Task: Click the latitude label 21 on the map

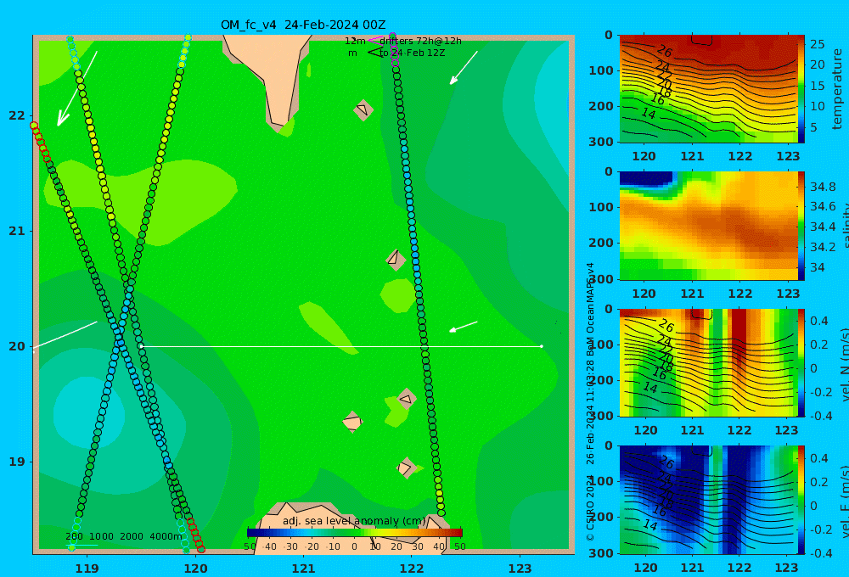Action: point(16,231)
